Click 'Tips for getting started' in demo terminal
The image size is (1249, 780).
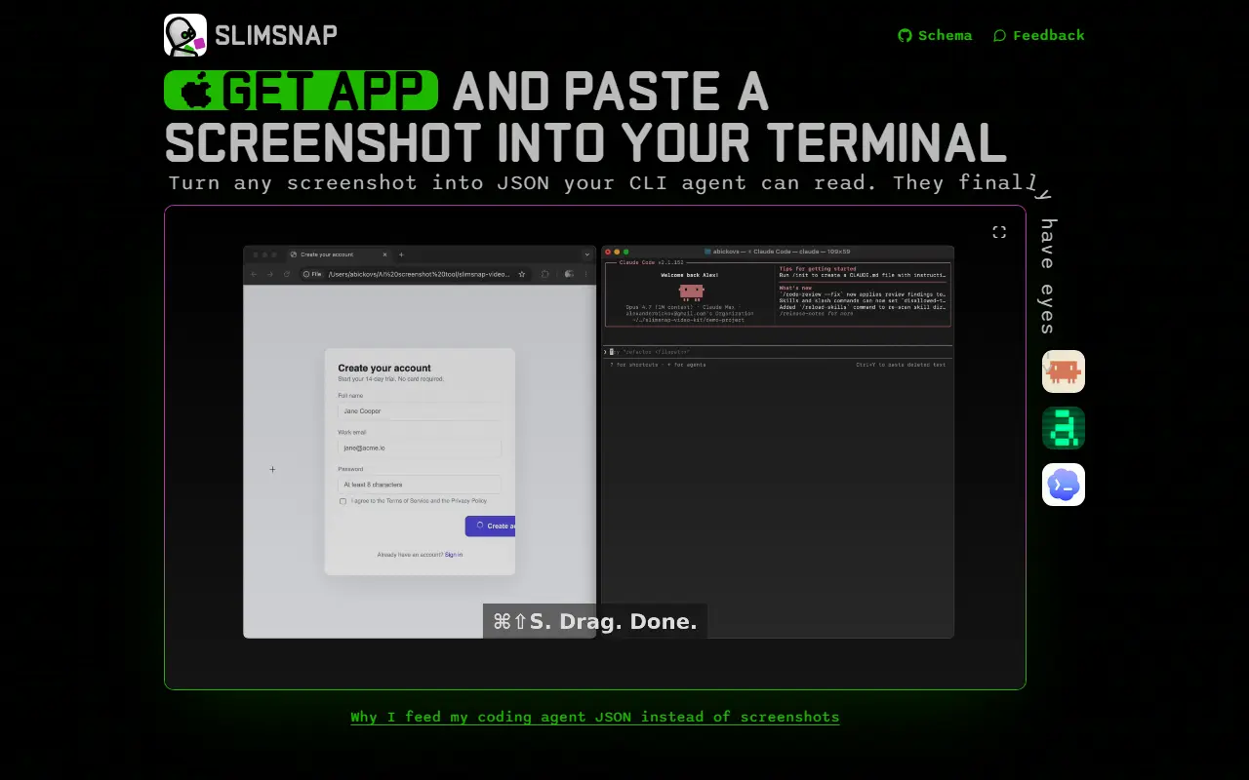pos(818,269)
